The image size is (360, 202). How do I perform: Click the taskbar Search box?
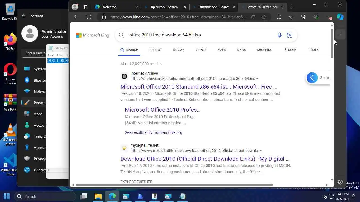click(x=45, y=196)
